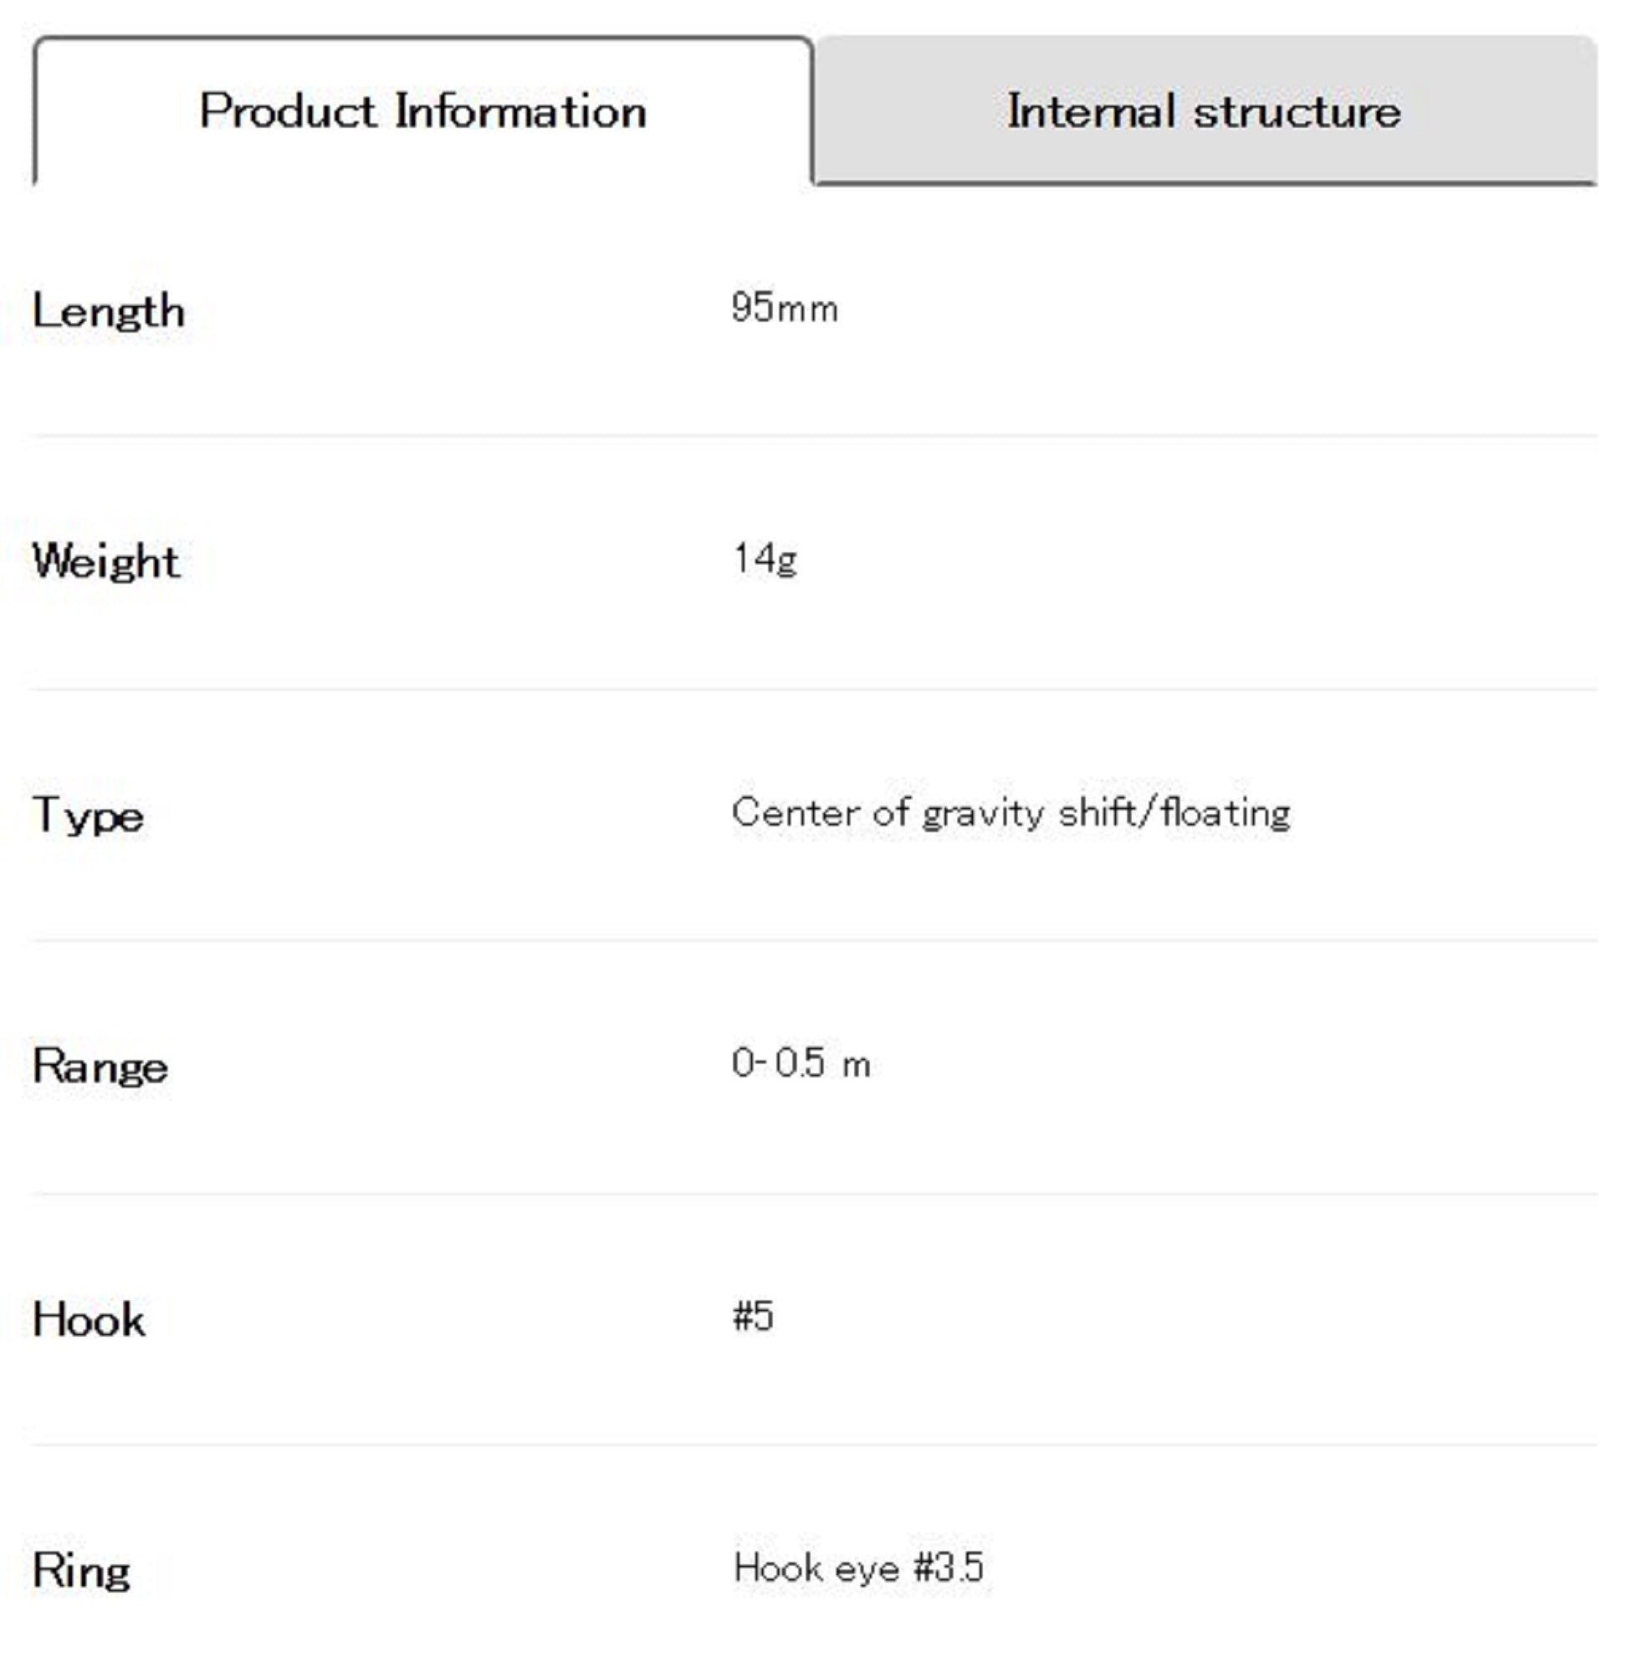The image size is (1627, 1673).
Task: Switch to the Internal structure tab
Action: point(1204,111)
